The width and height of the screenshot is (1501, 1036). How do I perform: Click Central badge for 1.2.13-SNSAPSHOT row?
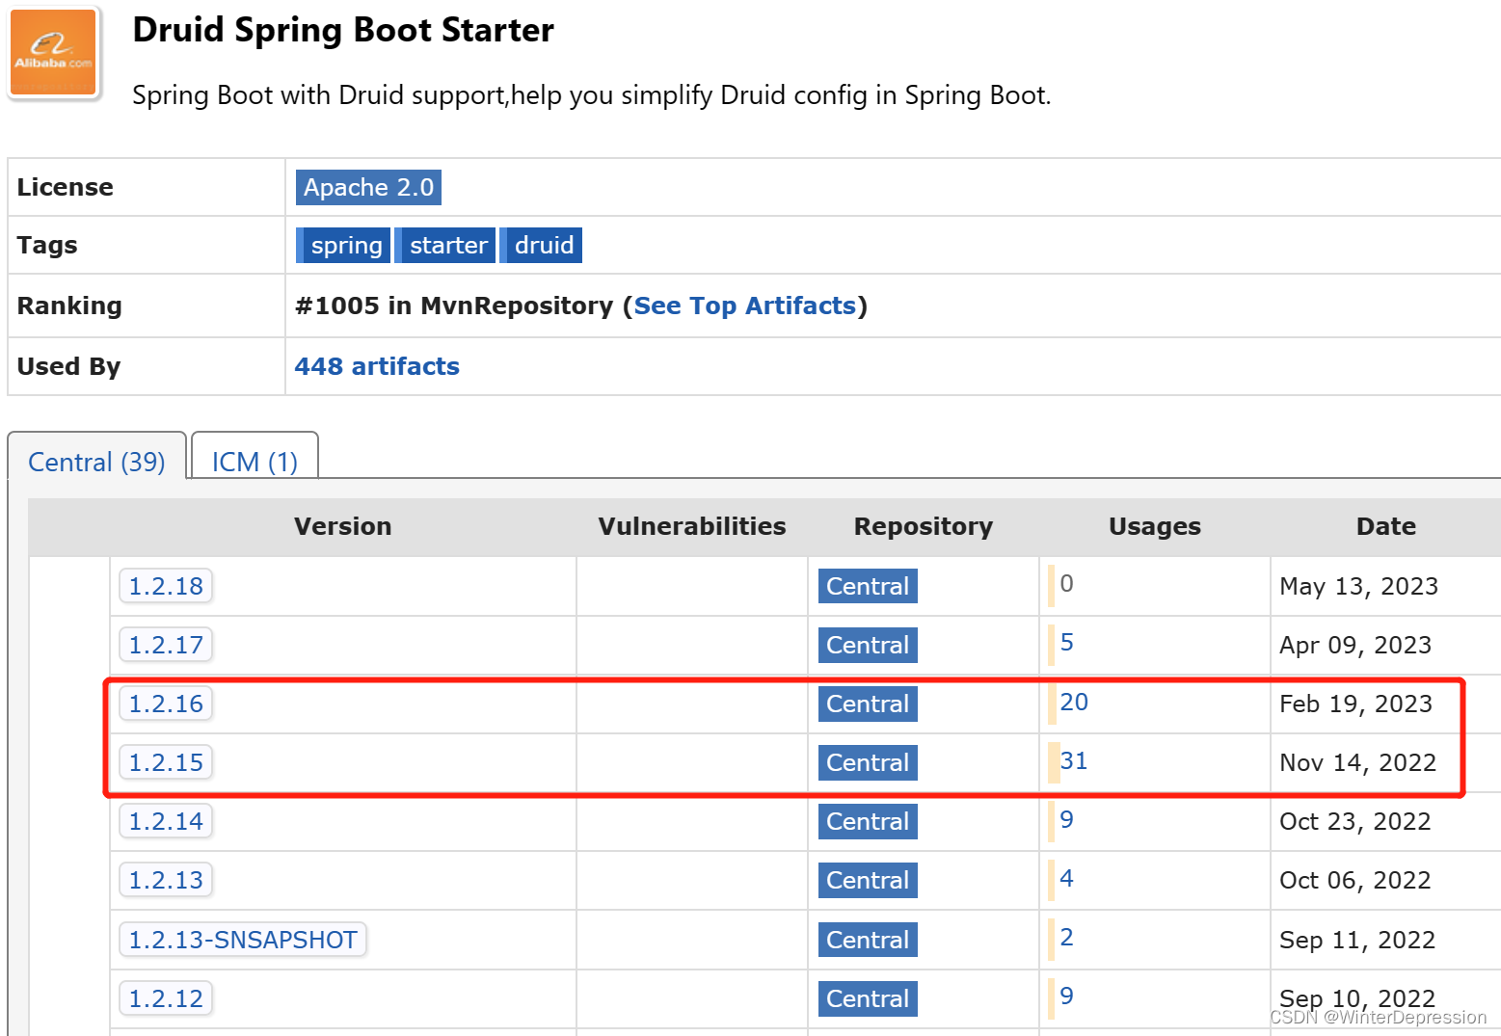tap(868, 940)
